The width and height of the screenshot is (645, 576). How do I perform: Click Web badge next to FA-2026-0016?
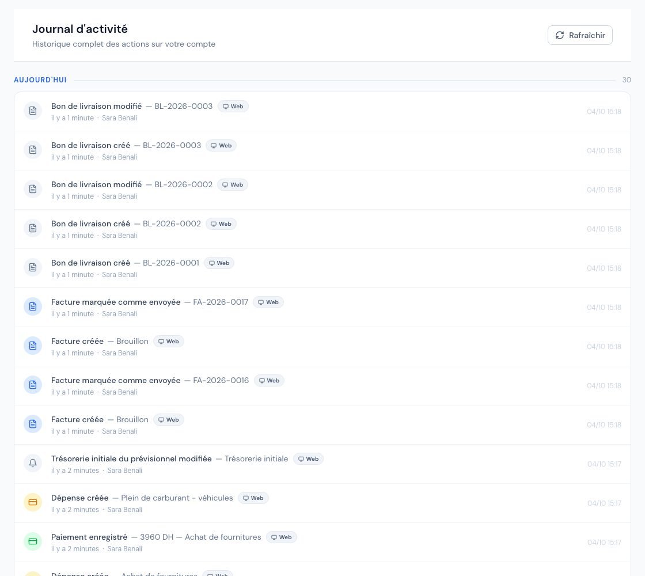(x=269, y=381)
